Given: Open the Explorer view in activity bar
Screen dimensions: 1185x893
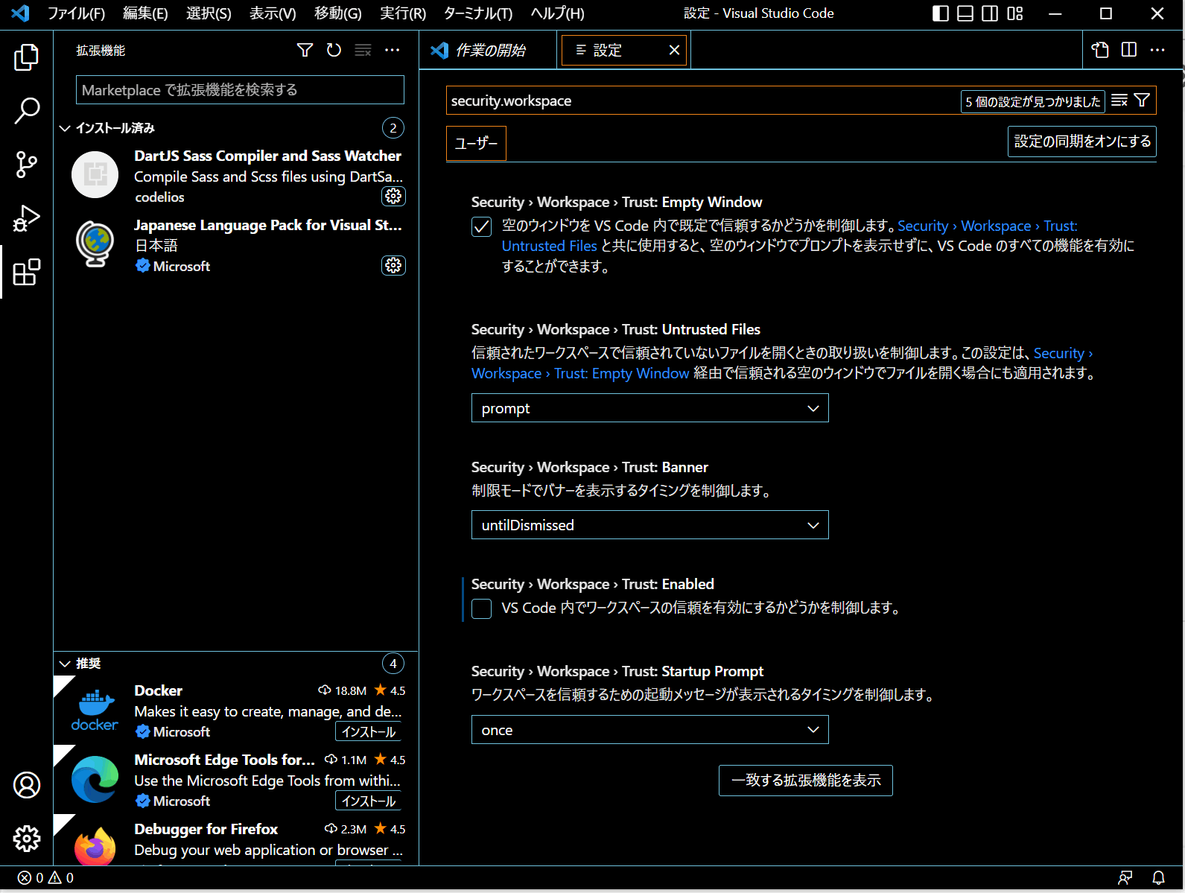Looking at the screenshot, I should [x=26, y=57].
